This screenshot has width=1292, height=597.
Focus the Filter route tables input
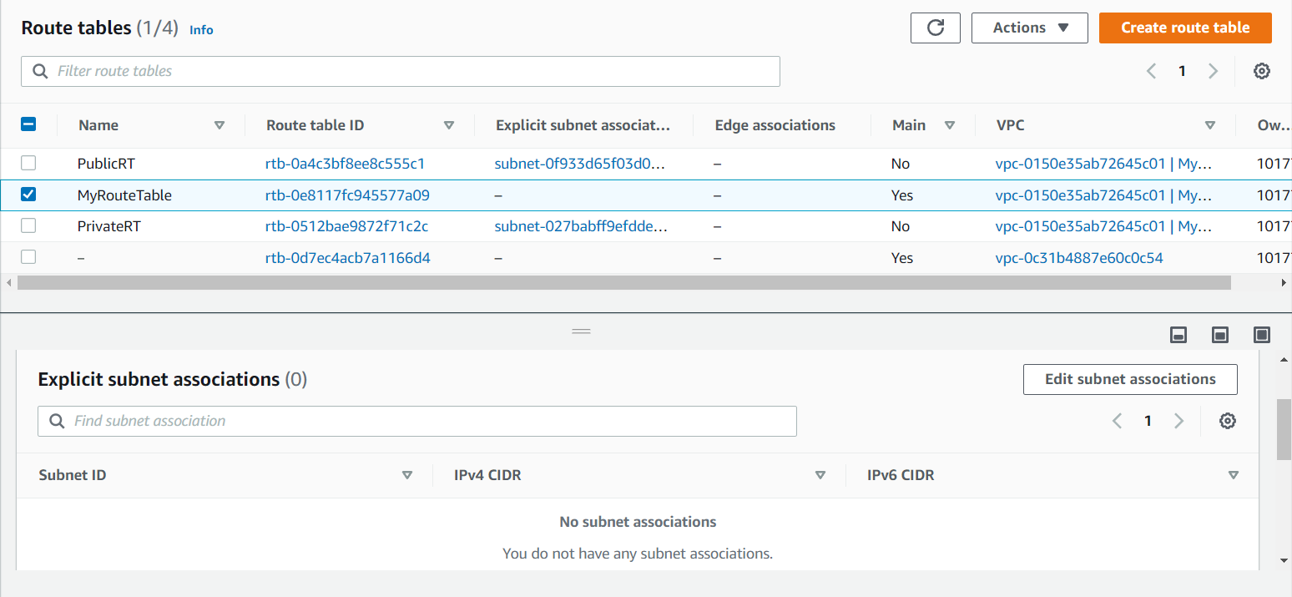click(401, 71)
